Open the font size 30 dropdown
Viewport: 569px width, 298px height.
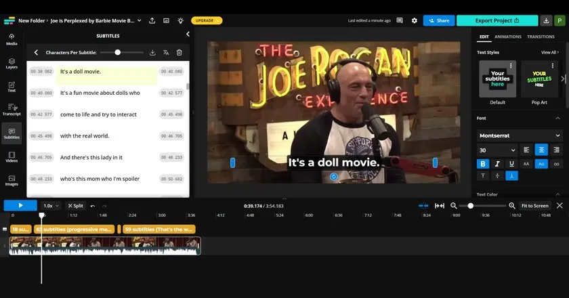click(497, 150)
